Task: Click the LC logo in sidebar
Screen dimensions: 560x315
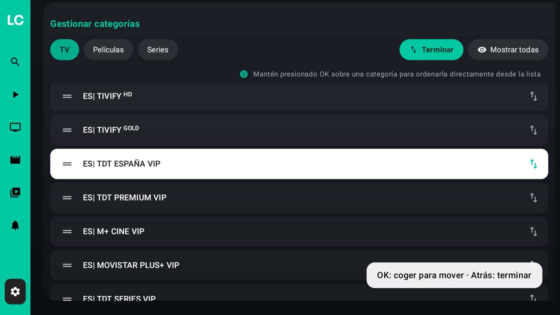Action: coord(15,20)
